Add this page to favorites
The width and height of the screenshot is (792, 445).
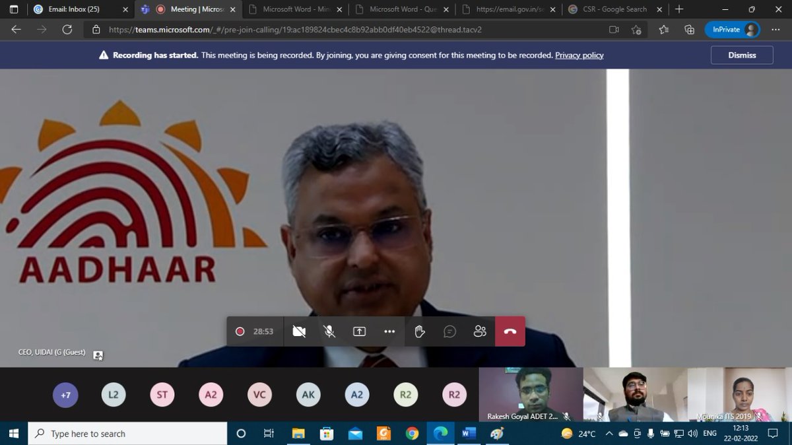[636, 30]
